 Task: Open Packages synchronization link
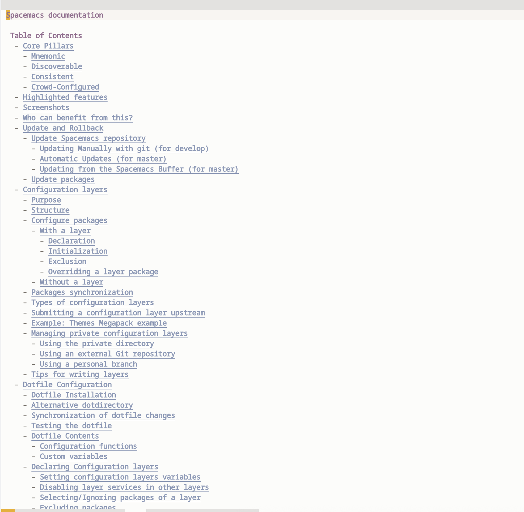pos(82,292)
